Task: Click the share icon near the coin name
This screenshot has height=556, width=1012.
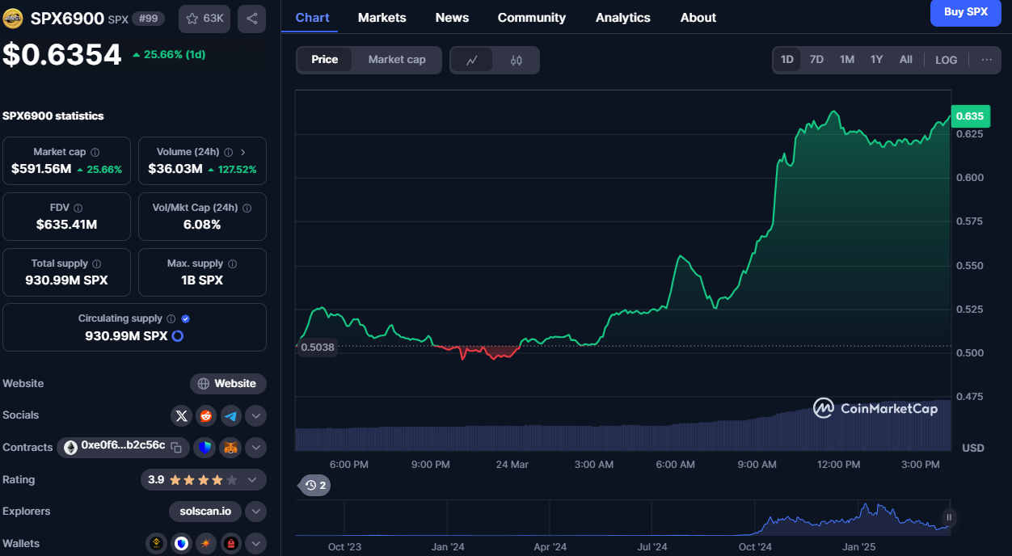Action: tap(251, 19)
